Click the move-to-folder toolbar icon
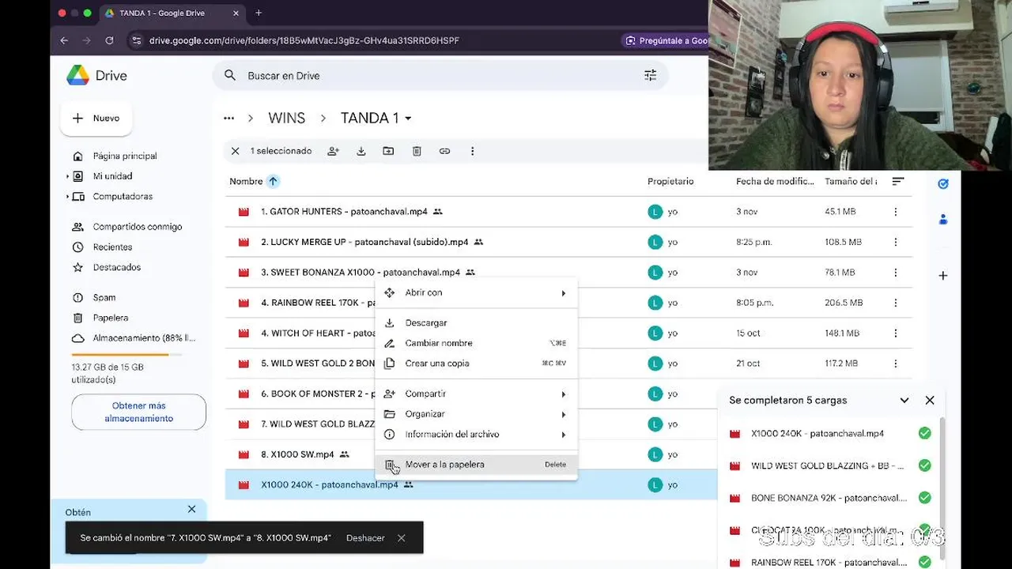Viewport: 1012px width, 569px height. tap(388, 151)
